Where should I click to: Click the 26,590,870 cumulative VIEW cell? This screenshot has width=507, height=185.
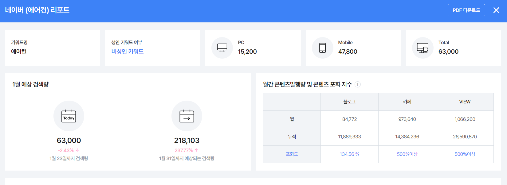pos(465,137)
